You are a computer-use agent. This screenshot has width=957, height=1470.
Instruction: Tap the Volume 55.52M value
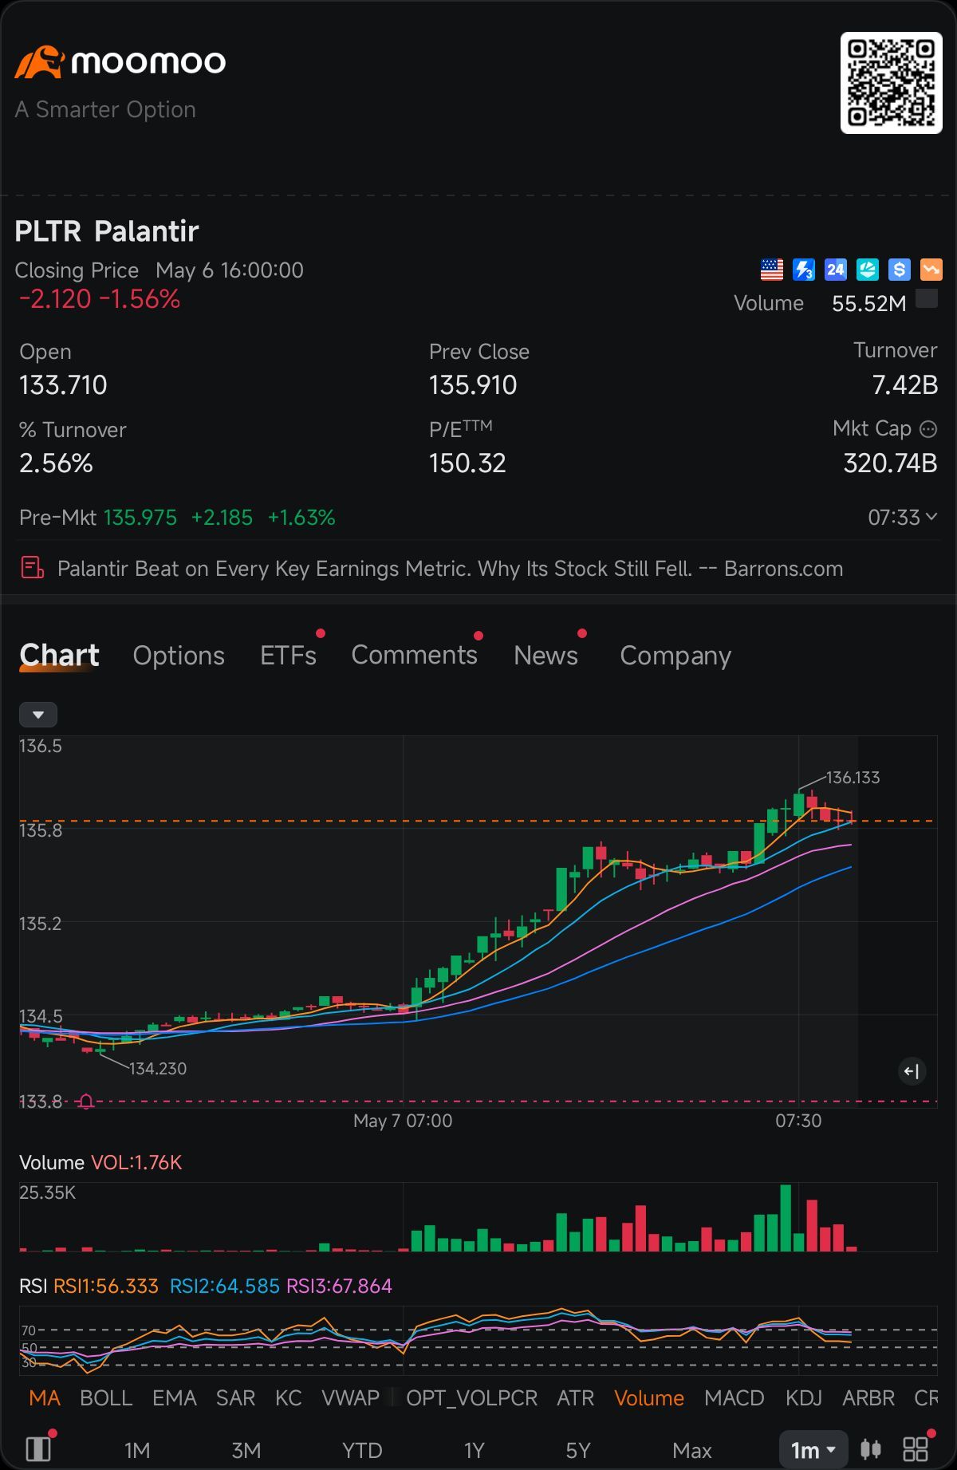point(869,303)
